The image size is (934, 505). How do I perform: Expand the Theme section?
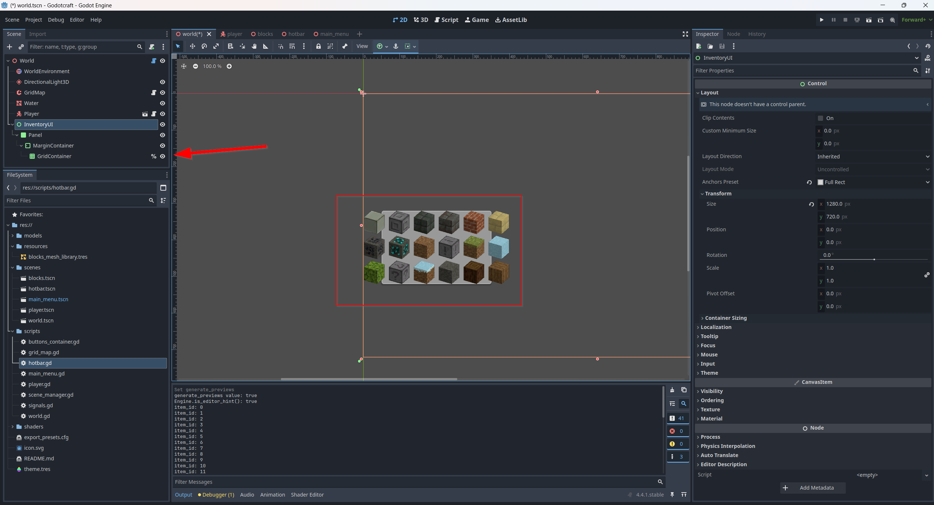[709, 373]
